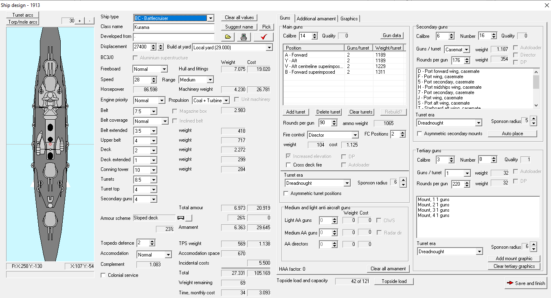Click Delete turret button
This screenshot has height=298, width=551.
click(x=329, y=112)
